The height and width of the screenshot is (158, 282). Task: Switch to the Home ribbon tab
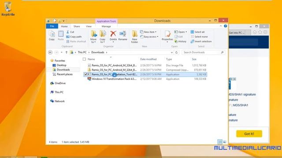(x=64, y=26)
